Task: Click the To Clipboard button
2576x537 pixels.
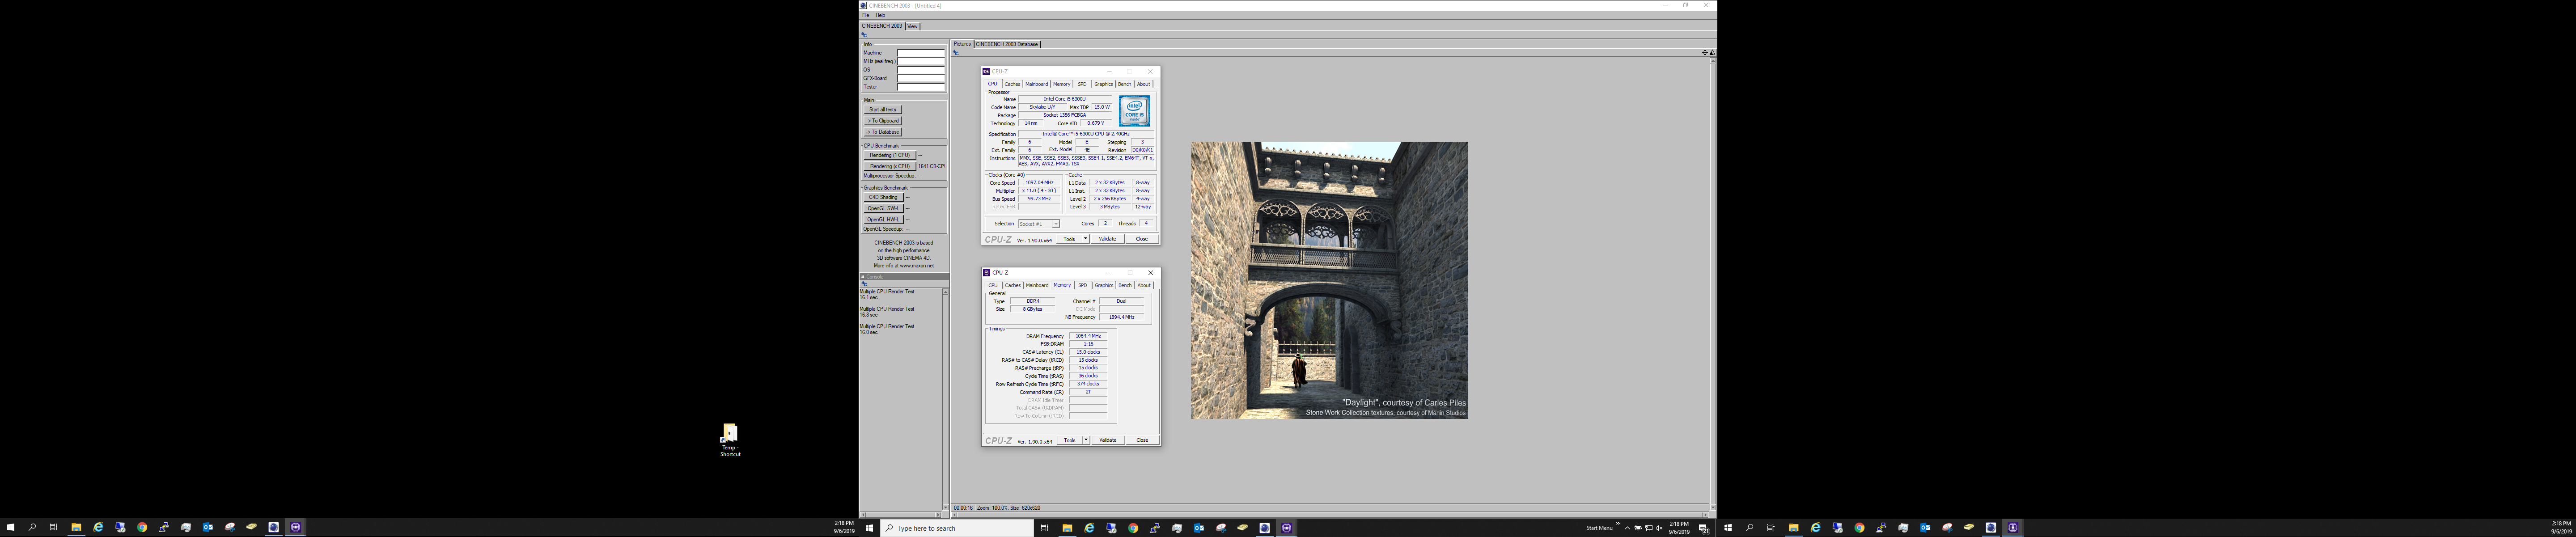Action: click(x=883, y=121)
